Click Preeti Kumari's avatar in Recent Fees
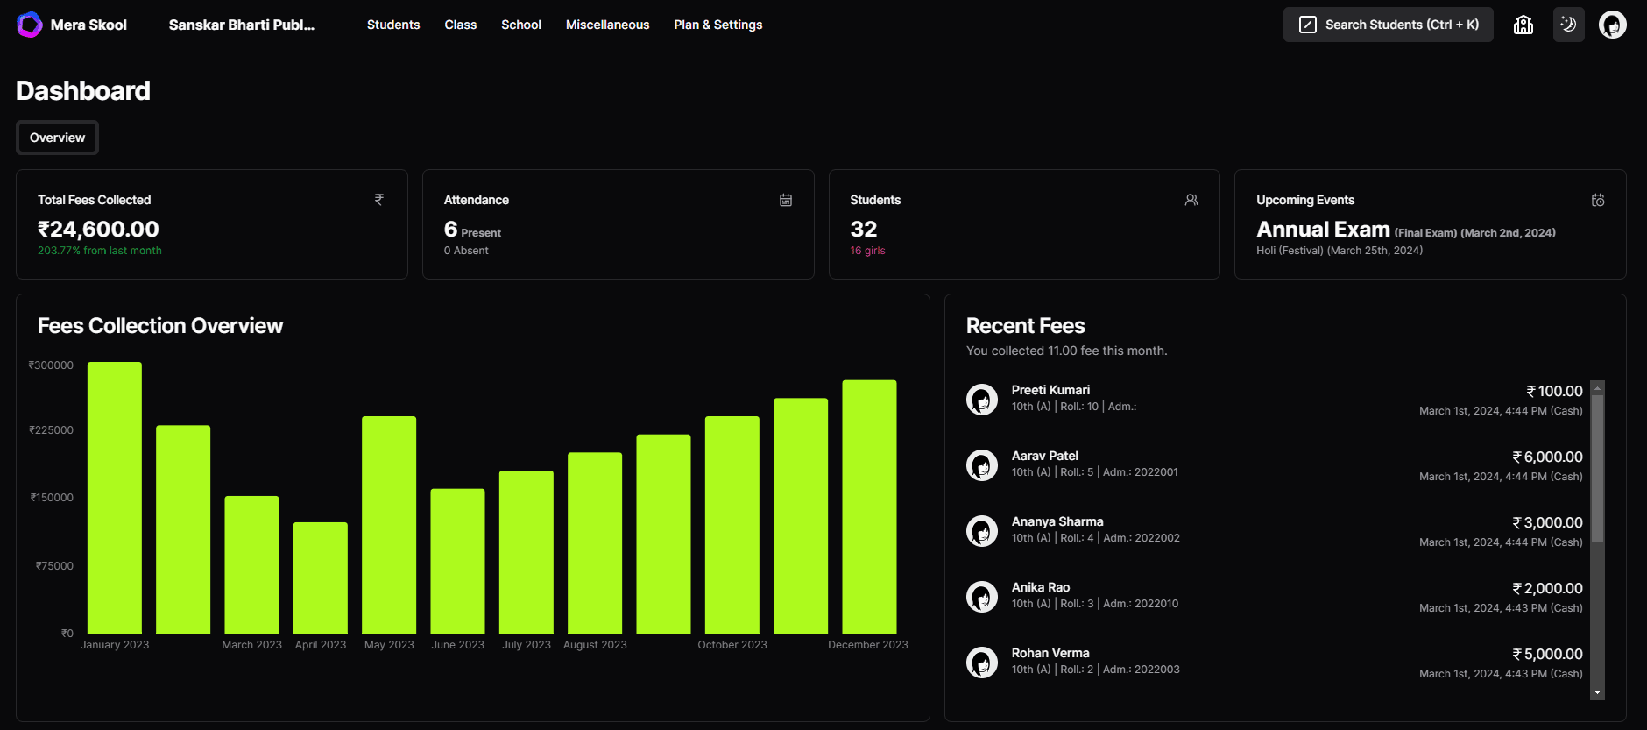Viewport: 1647px width, 730px height. point(982,400)
